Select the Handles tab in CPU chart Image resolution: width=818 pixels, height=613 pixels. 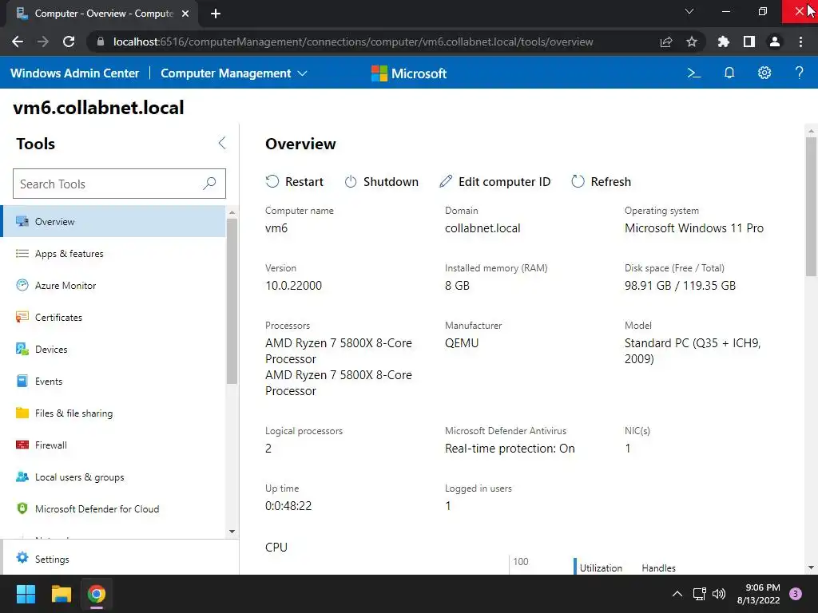658,568
